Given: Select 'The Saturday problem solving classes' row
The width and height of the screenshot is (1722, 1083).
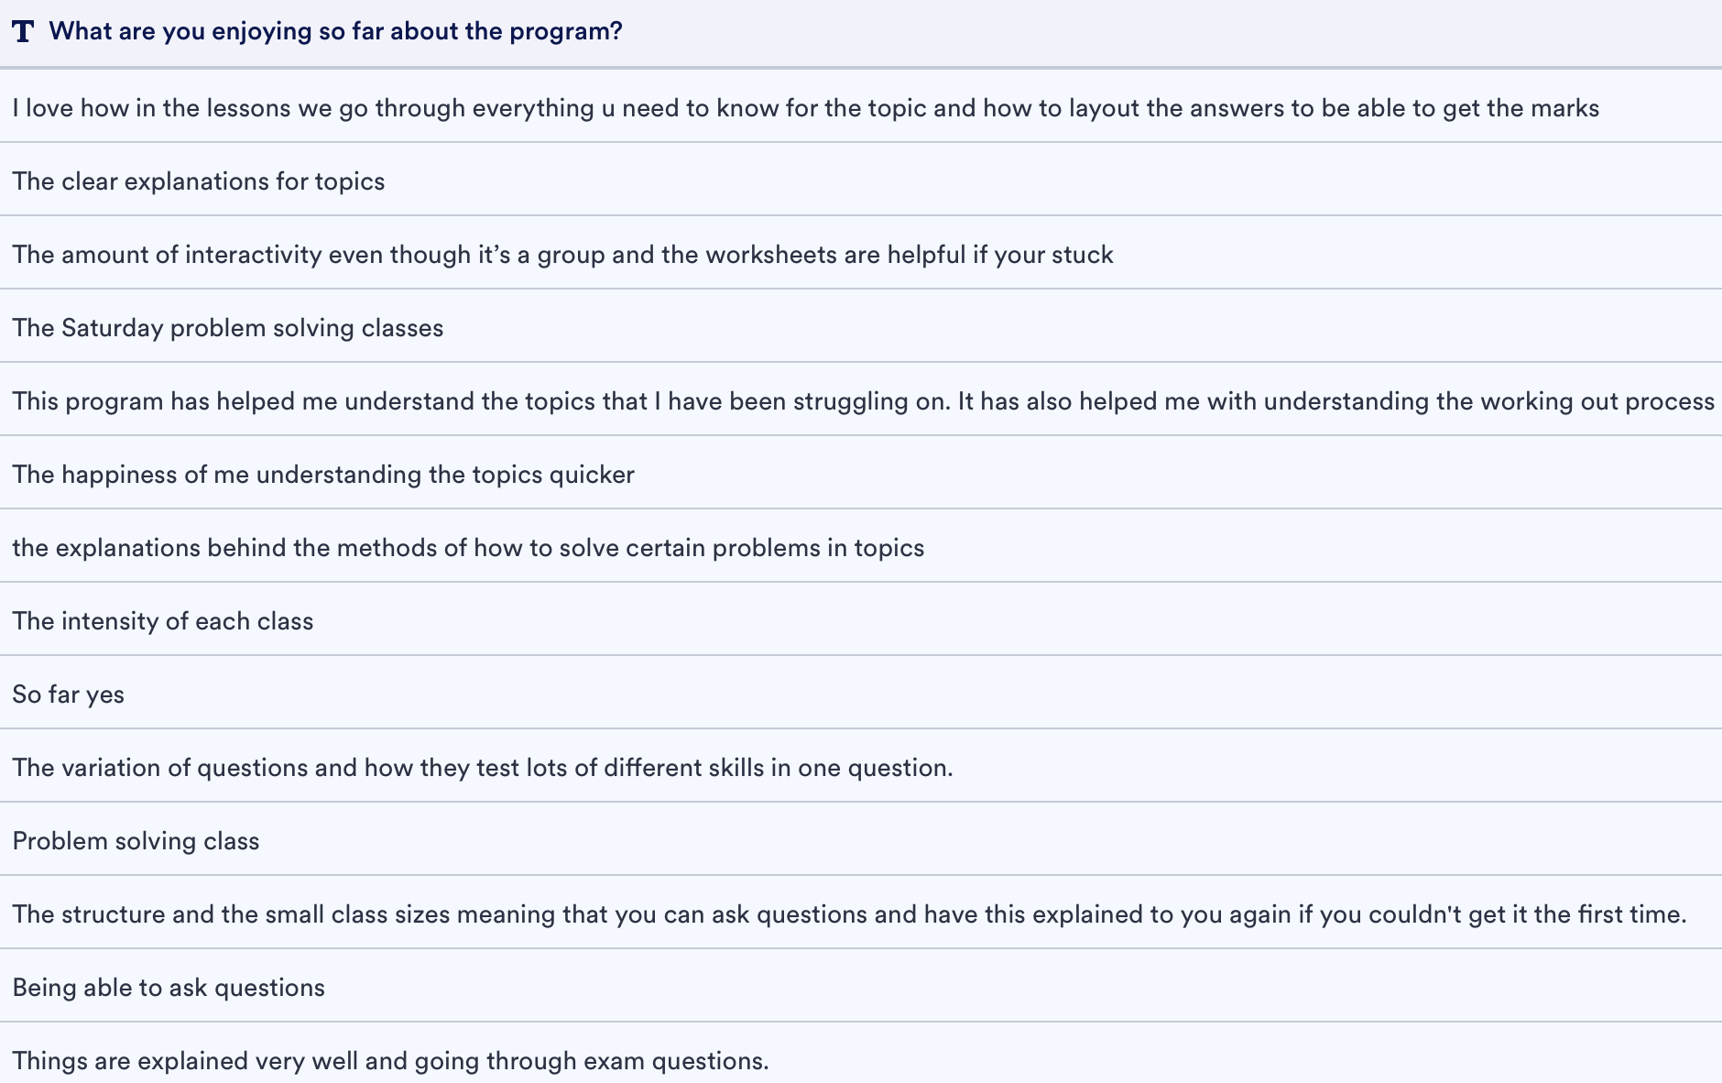Looking at the screenshot, I should 228,328.
